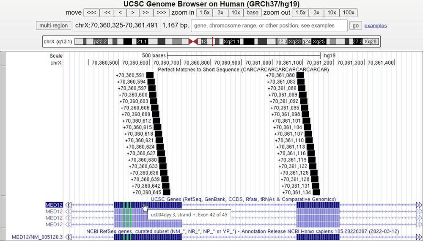Click the chrX:70,360,325-70,361,491 position box
423x241 pixels.
[116, 25]
